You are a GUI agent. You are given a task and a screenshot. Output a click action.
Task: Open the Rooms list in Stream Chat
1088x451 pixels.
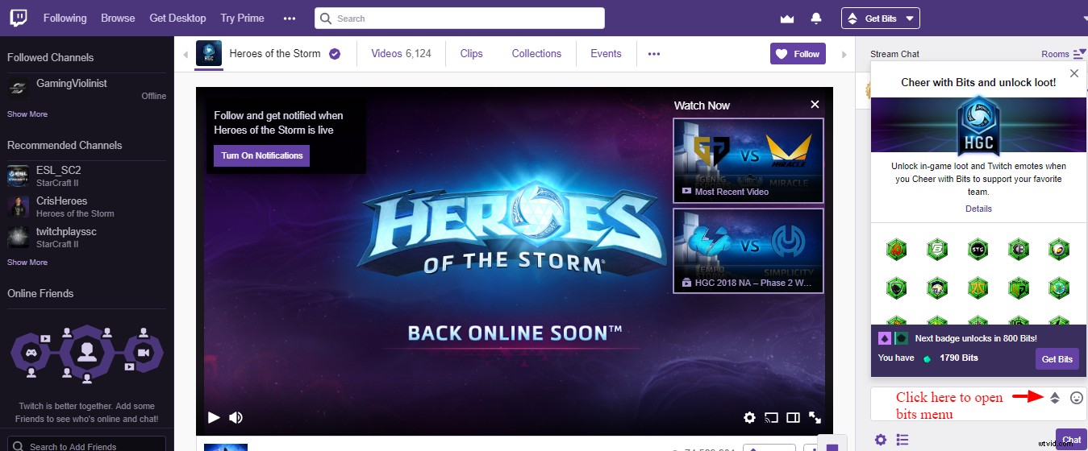click(1064, 54)
